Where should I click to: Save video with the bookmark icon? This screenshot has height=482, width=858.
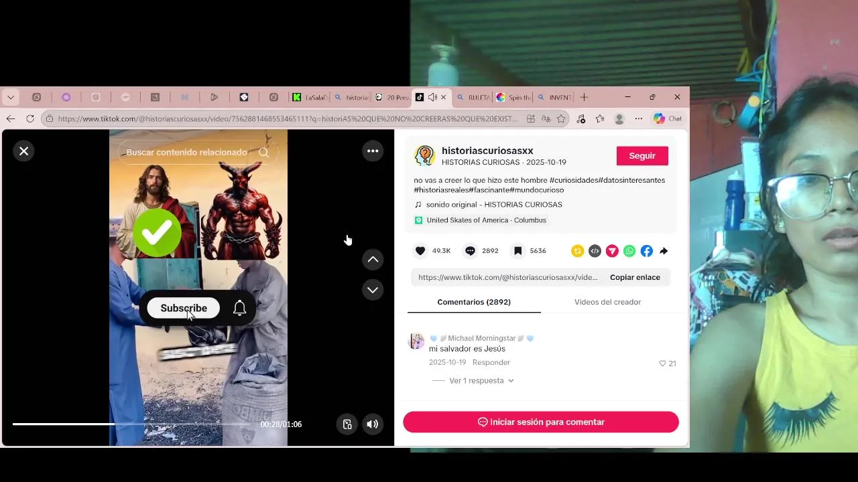pos(518,251)
